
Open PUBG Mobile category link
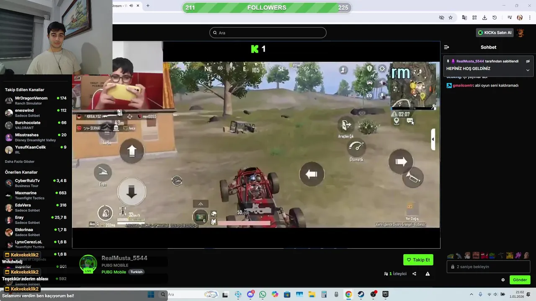pyautogui.click(x=113, y=272)
